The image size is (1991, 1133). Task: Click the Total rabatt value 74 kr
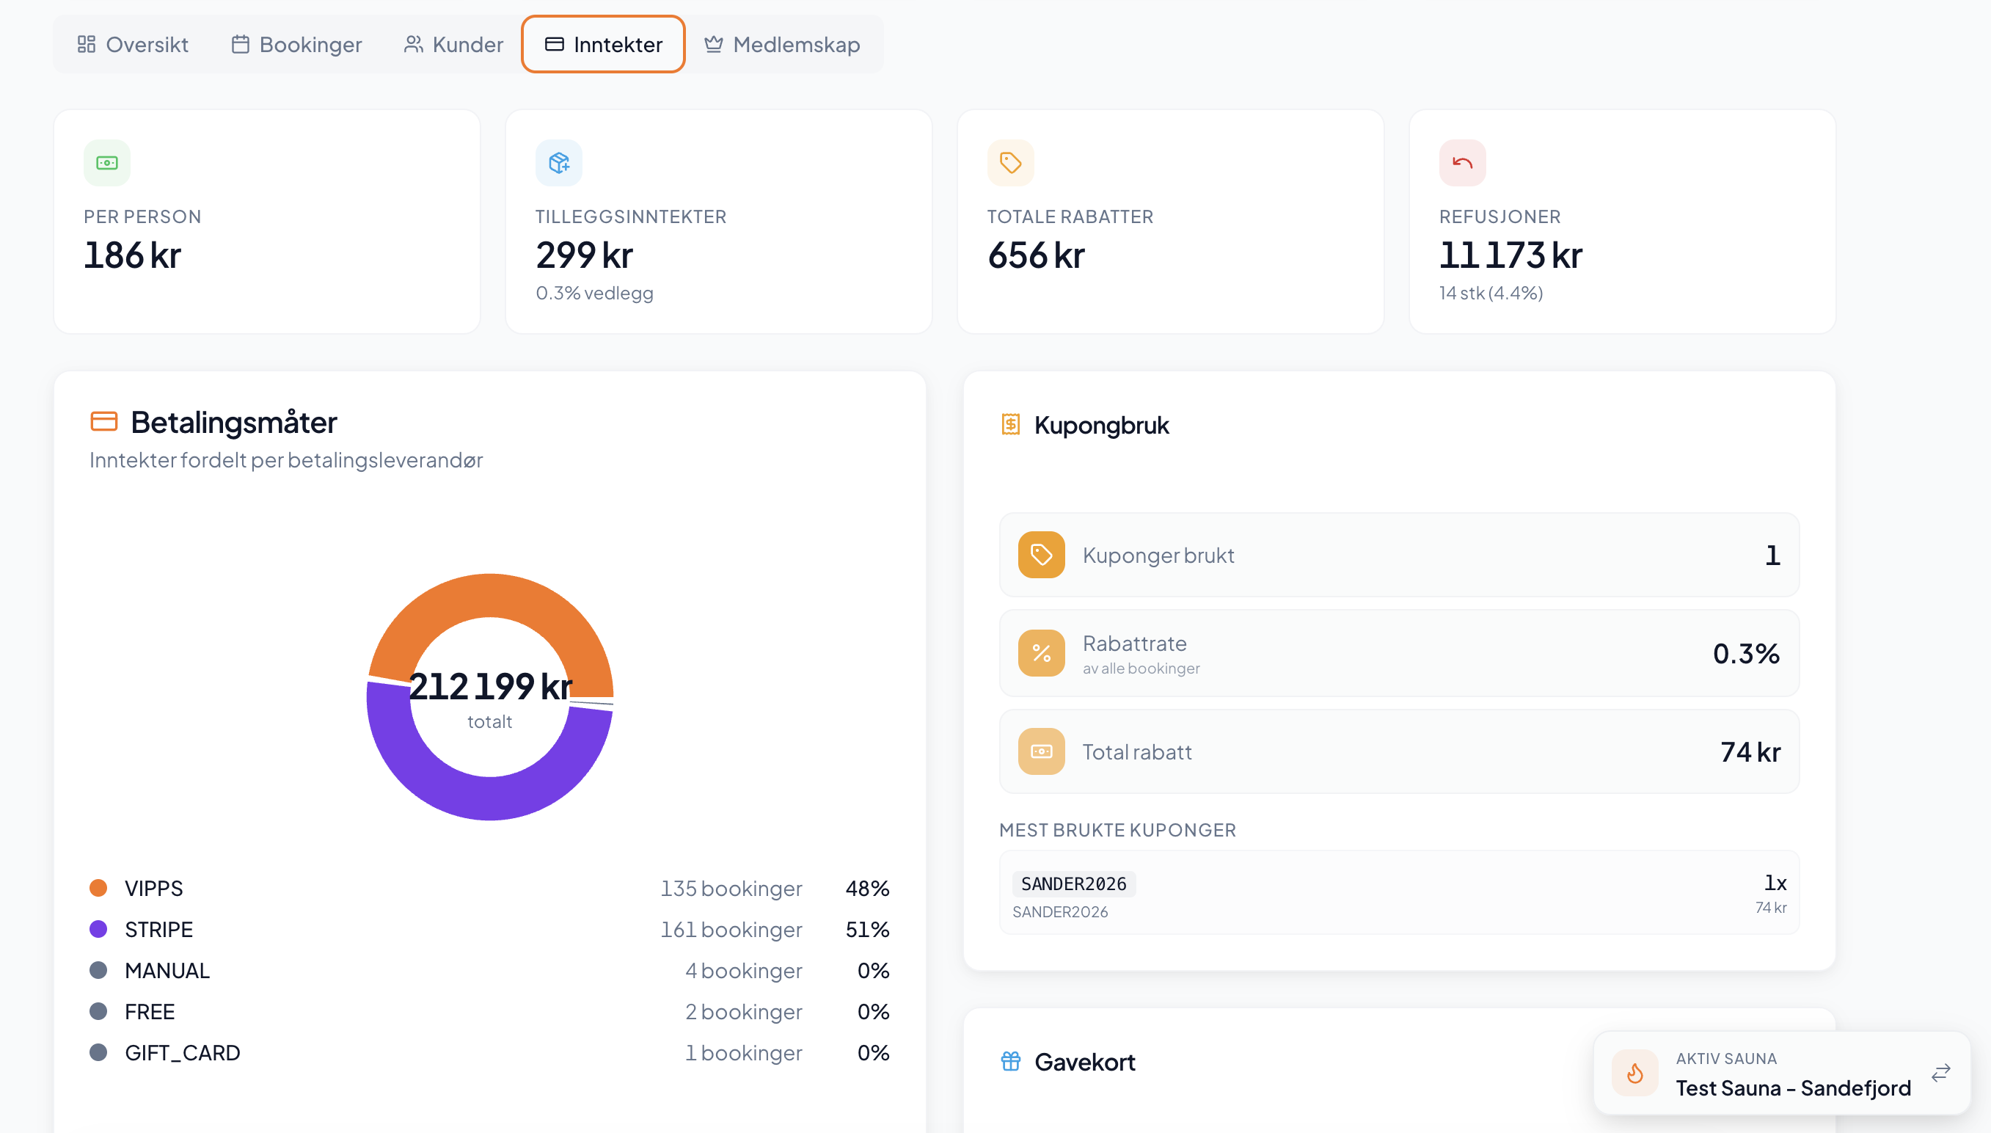(x=1750, y=751)
